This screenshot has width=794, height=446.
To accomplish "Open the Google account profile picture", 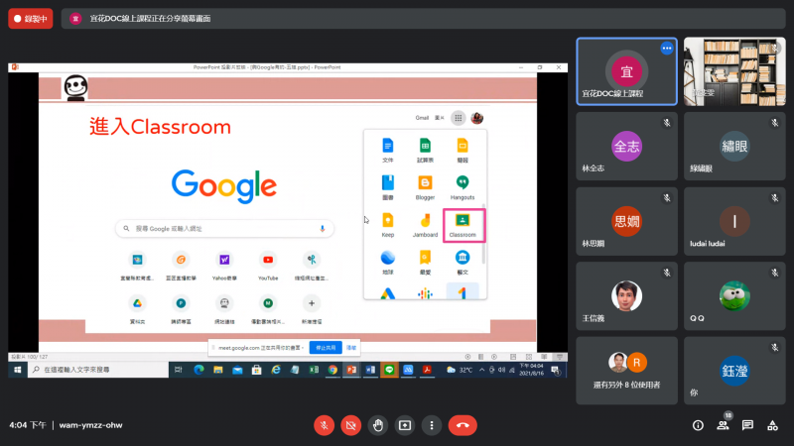I will click(x=477, y=118).
